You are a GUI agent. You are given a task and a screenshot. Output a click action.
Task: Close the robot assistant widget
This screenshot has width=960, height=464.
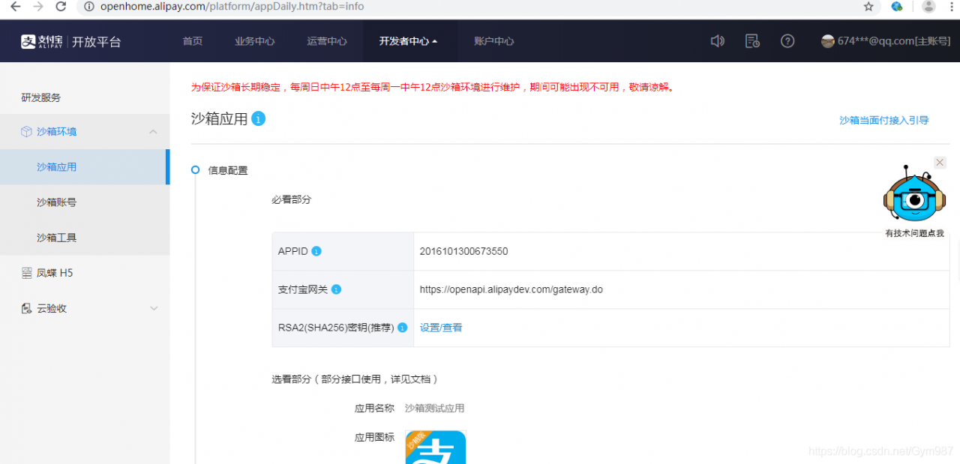pyautogui.click(x=940, y=163)
